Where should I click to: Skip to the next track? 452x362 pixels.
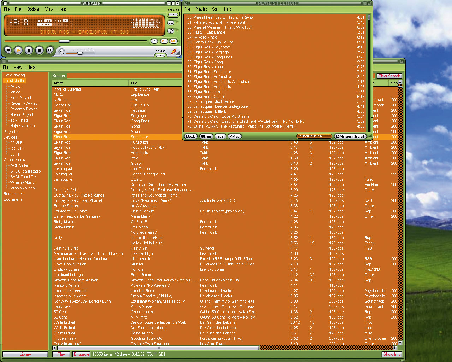50,51
